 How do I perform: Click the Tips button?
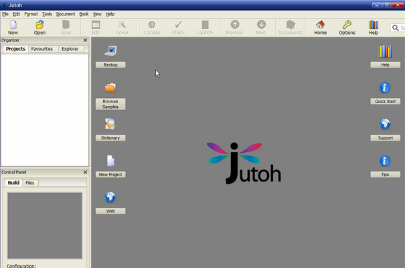coord(386,175)
